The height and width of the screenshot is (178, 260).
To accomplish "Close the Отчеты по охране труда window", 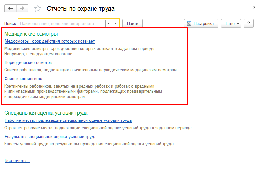I will pos(254,7).
